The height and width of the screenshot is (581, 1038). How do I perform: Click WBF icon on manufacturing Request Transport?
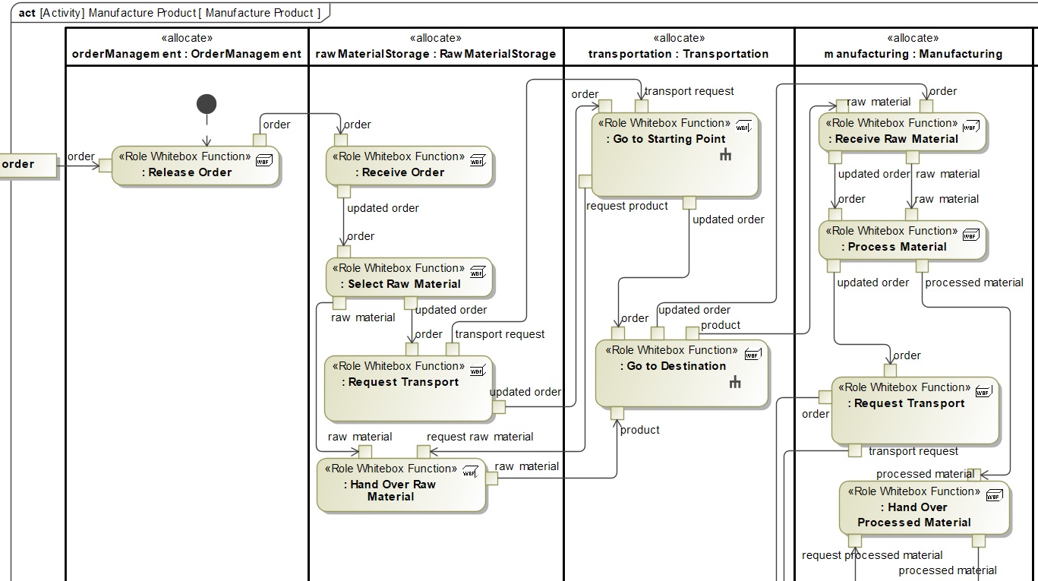pos(983,391)
